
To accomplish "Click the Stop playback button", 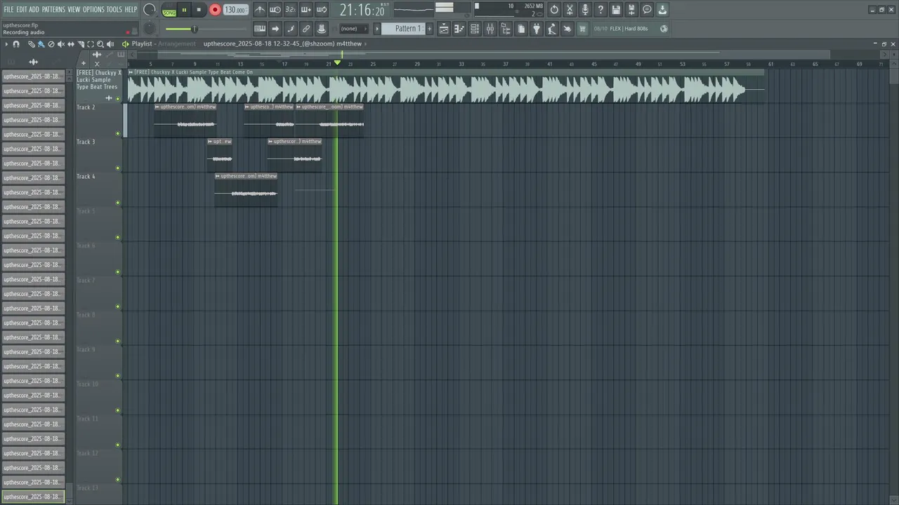I will [x=199, y=10].
